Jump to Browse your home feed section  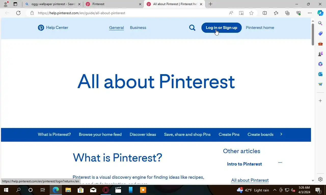[100, 135]
